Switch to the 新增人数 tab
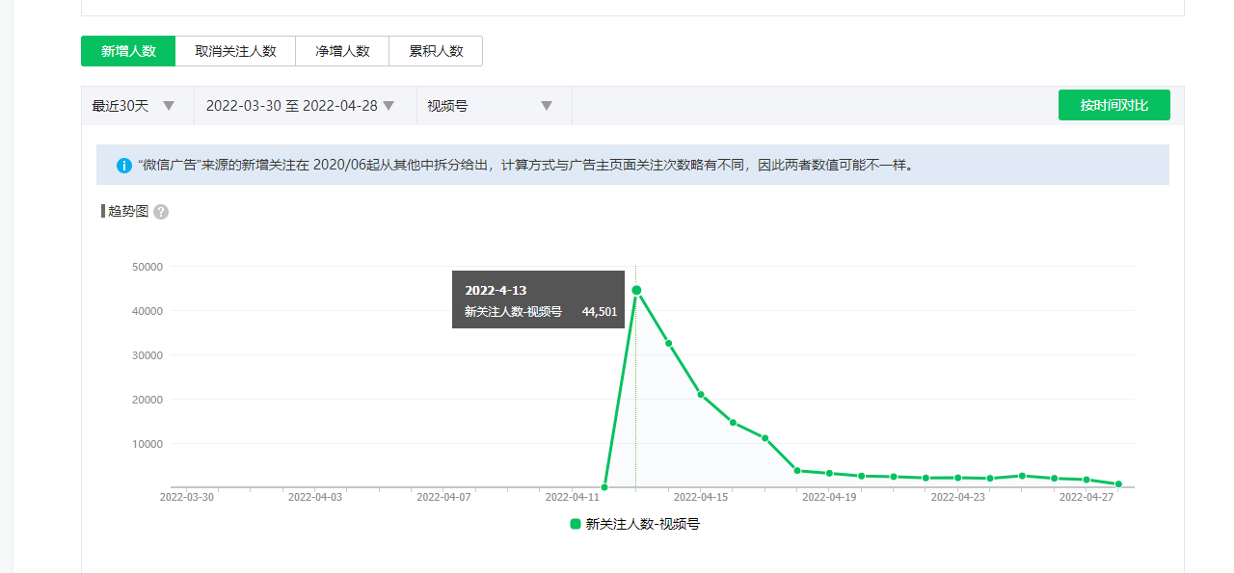 128,51
